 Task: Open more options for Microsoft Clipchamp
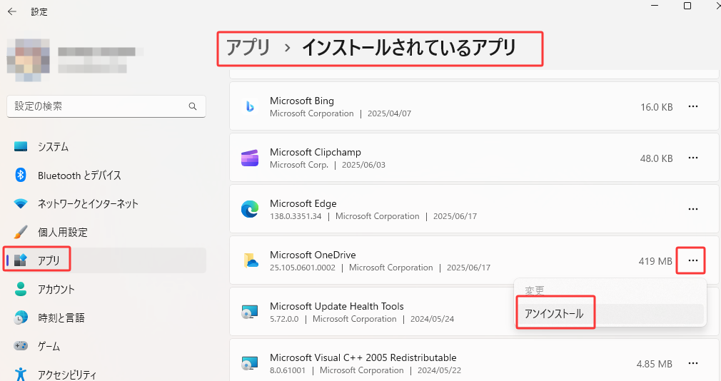click(x=693, y=158)
